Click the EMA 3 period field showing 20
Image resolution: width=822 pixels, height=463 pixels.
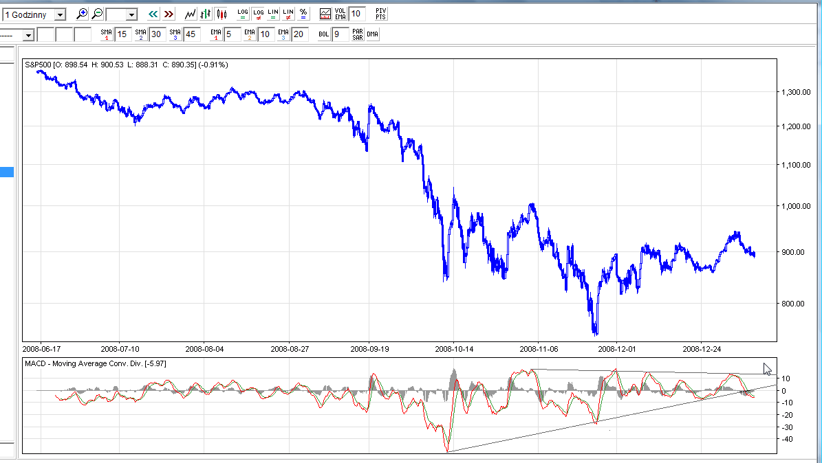click(x=299, y=34)
